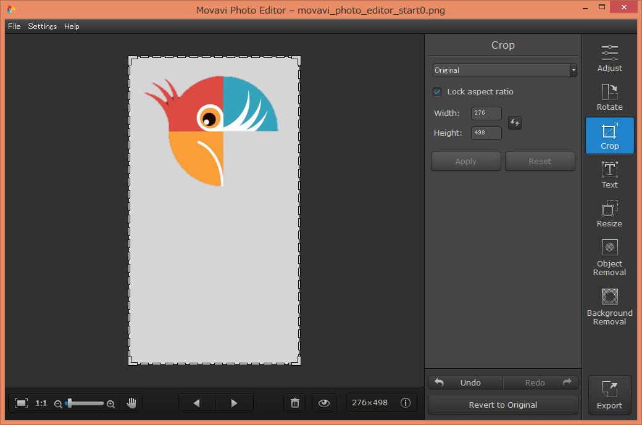Open the File menu
This screenshot has height=425, width=642.
[14, 27]
